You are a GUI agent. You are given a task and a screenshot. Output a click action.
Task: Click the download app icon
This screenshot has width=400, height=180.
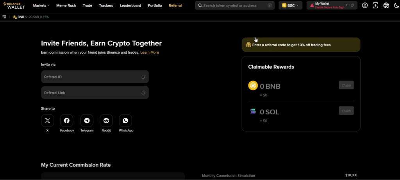tap(375, 5)
